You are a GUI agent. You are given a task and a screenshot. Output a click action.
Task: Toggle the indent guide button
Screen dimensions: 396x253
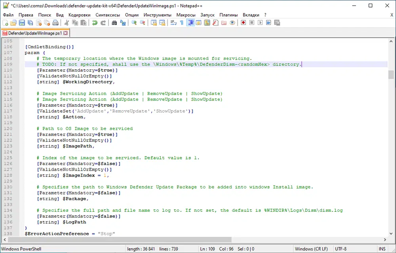coord(191,23)
